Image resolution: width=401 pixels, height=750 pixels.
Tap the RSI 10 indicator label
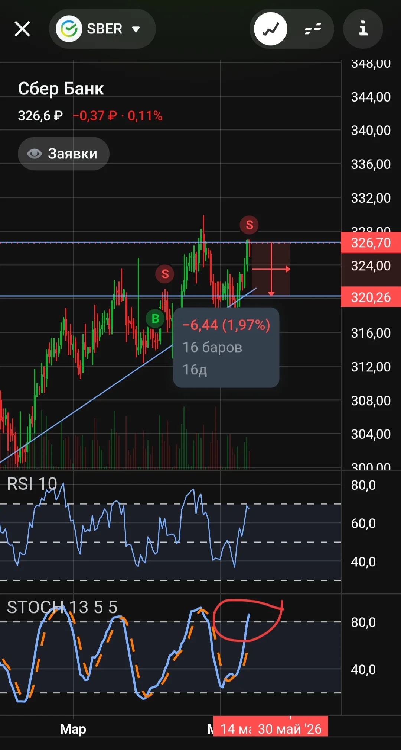tap(32, 484)
